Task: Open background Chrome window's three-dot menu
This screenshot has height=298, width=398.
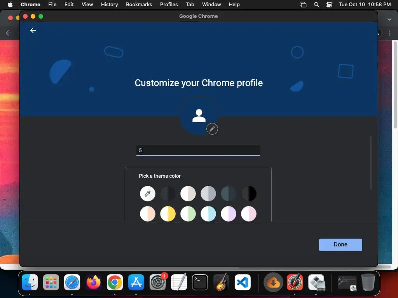Action: pyautogui.click(x=389, y=33)
